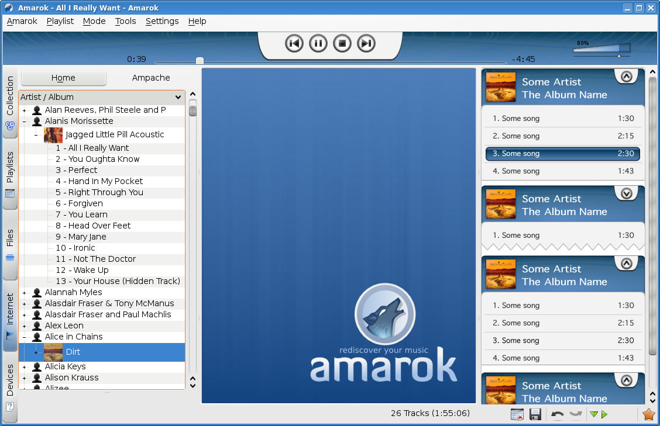Adjust the 80% volume slider

pos(601,49)
